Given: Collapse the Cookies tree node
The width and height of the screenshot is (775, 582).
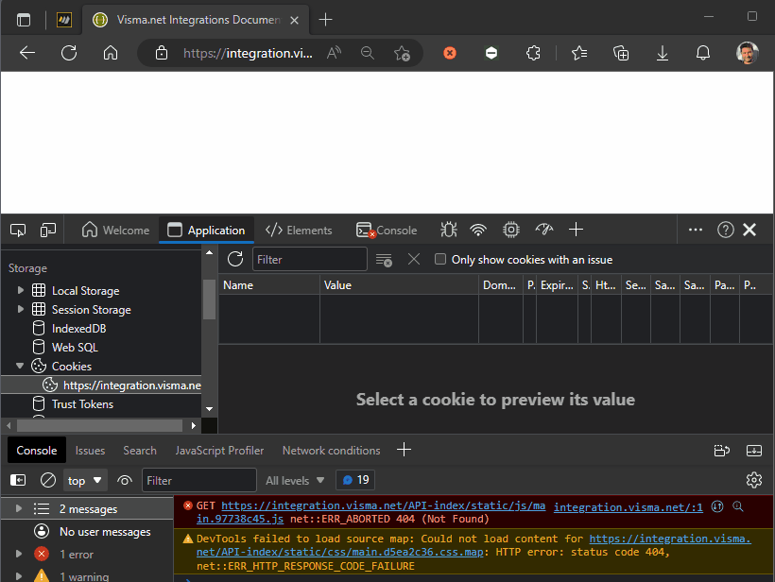Looking at the screenshot, I should click(20, 366).
